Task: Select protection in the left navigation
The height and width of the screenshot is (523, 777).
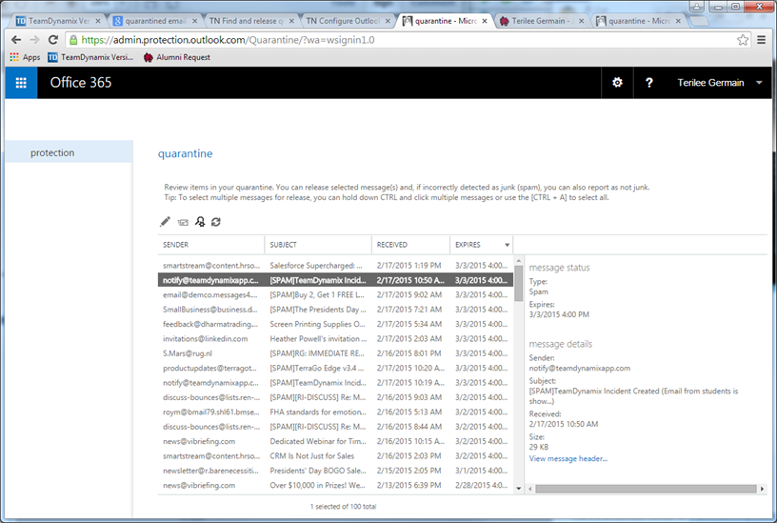Action: click(x=69, y=152)
